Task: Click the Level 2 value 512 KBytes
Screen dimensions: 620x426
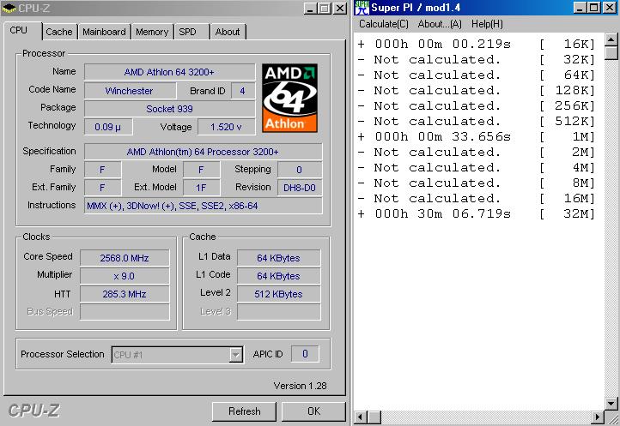Action: tap(278, 294)
